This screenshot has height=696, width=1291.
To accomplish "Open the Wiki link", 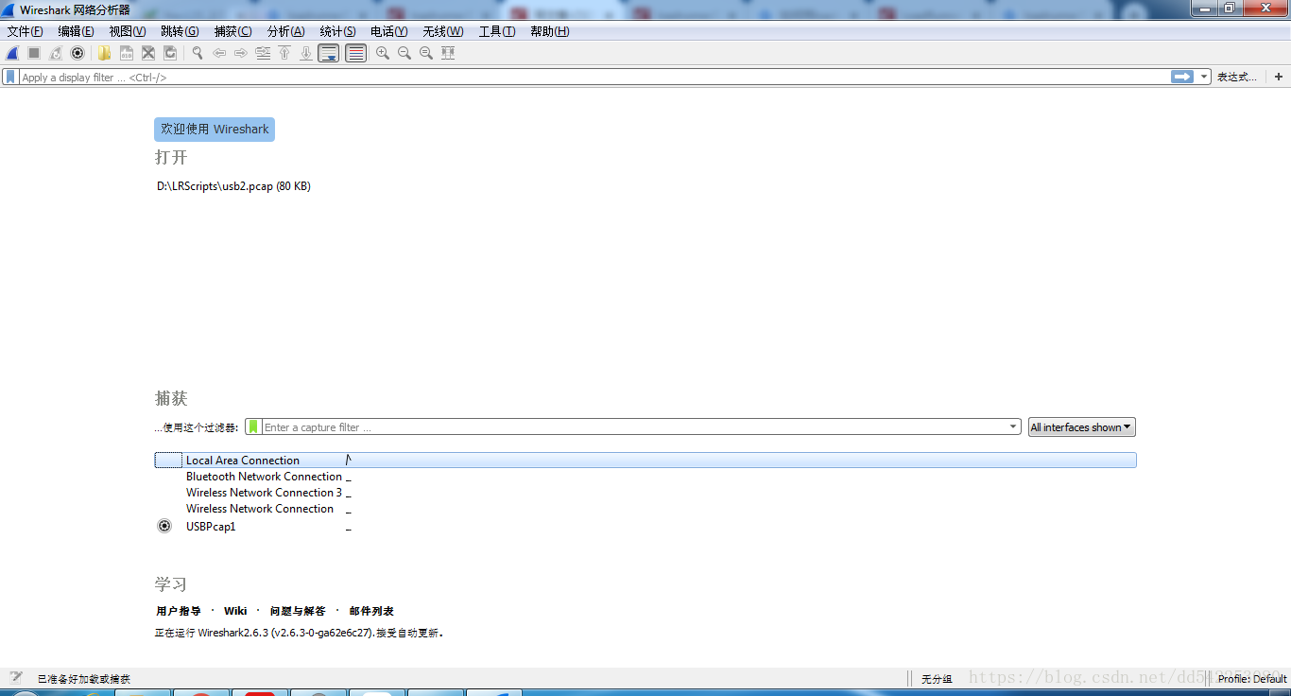I will click(235, 611).
